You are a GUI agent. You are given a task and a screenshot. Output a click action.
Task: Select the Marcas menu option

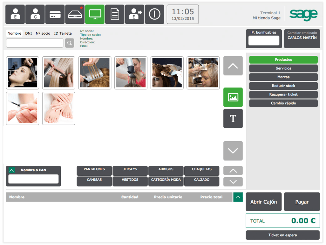283,77
